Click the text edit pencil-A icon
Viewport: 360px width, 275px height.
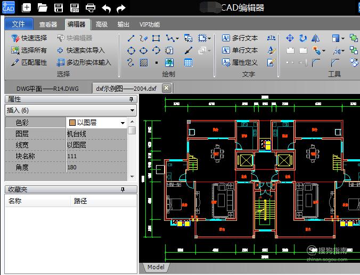coord(271,50)
